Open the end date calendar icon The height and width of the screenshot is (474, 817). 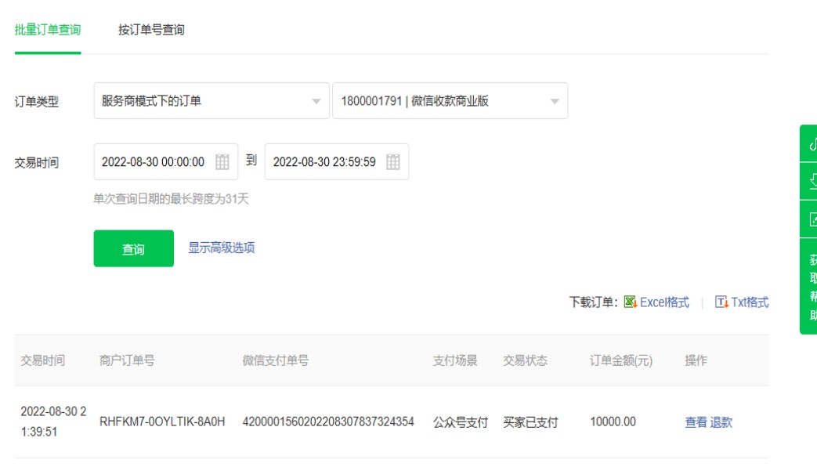click(393, 162)
